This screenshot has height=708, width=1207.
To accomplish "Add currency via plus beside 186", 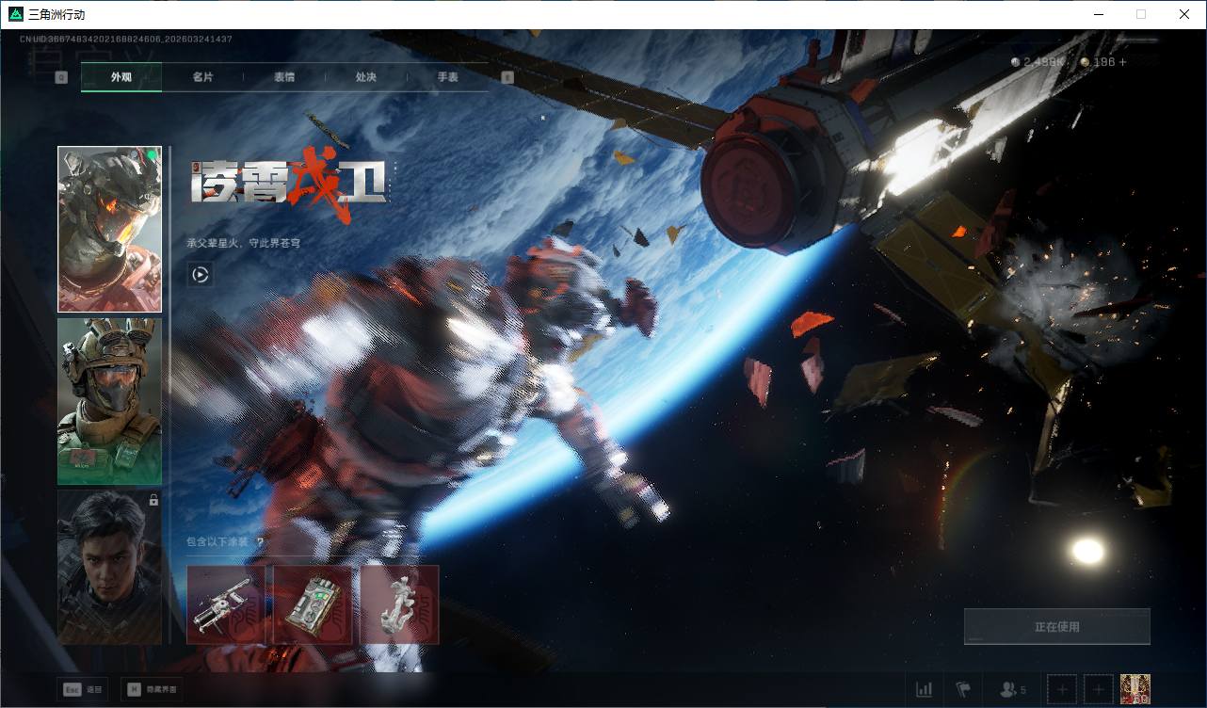I will click(1122, 62).
